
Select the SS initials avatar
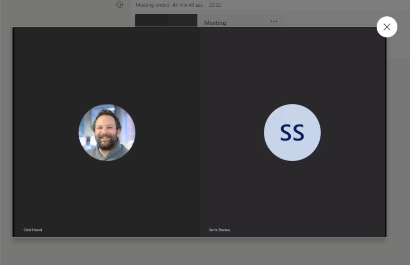tap(292, 132)
